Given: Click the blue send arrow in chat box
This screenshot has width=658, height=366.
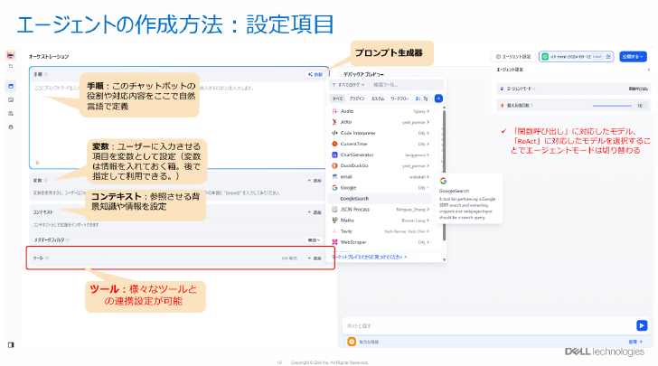Looking at the screenshot, I should point(642,325).
